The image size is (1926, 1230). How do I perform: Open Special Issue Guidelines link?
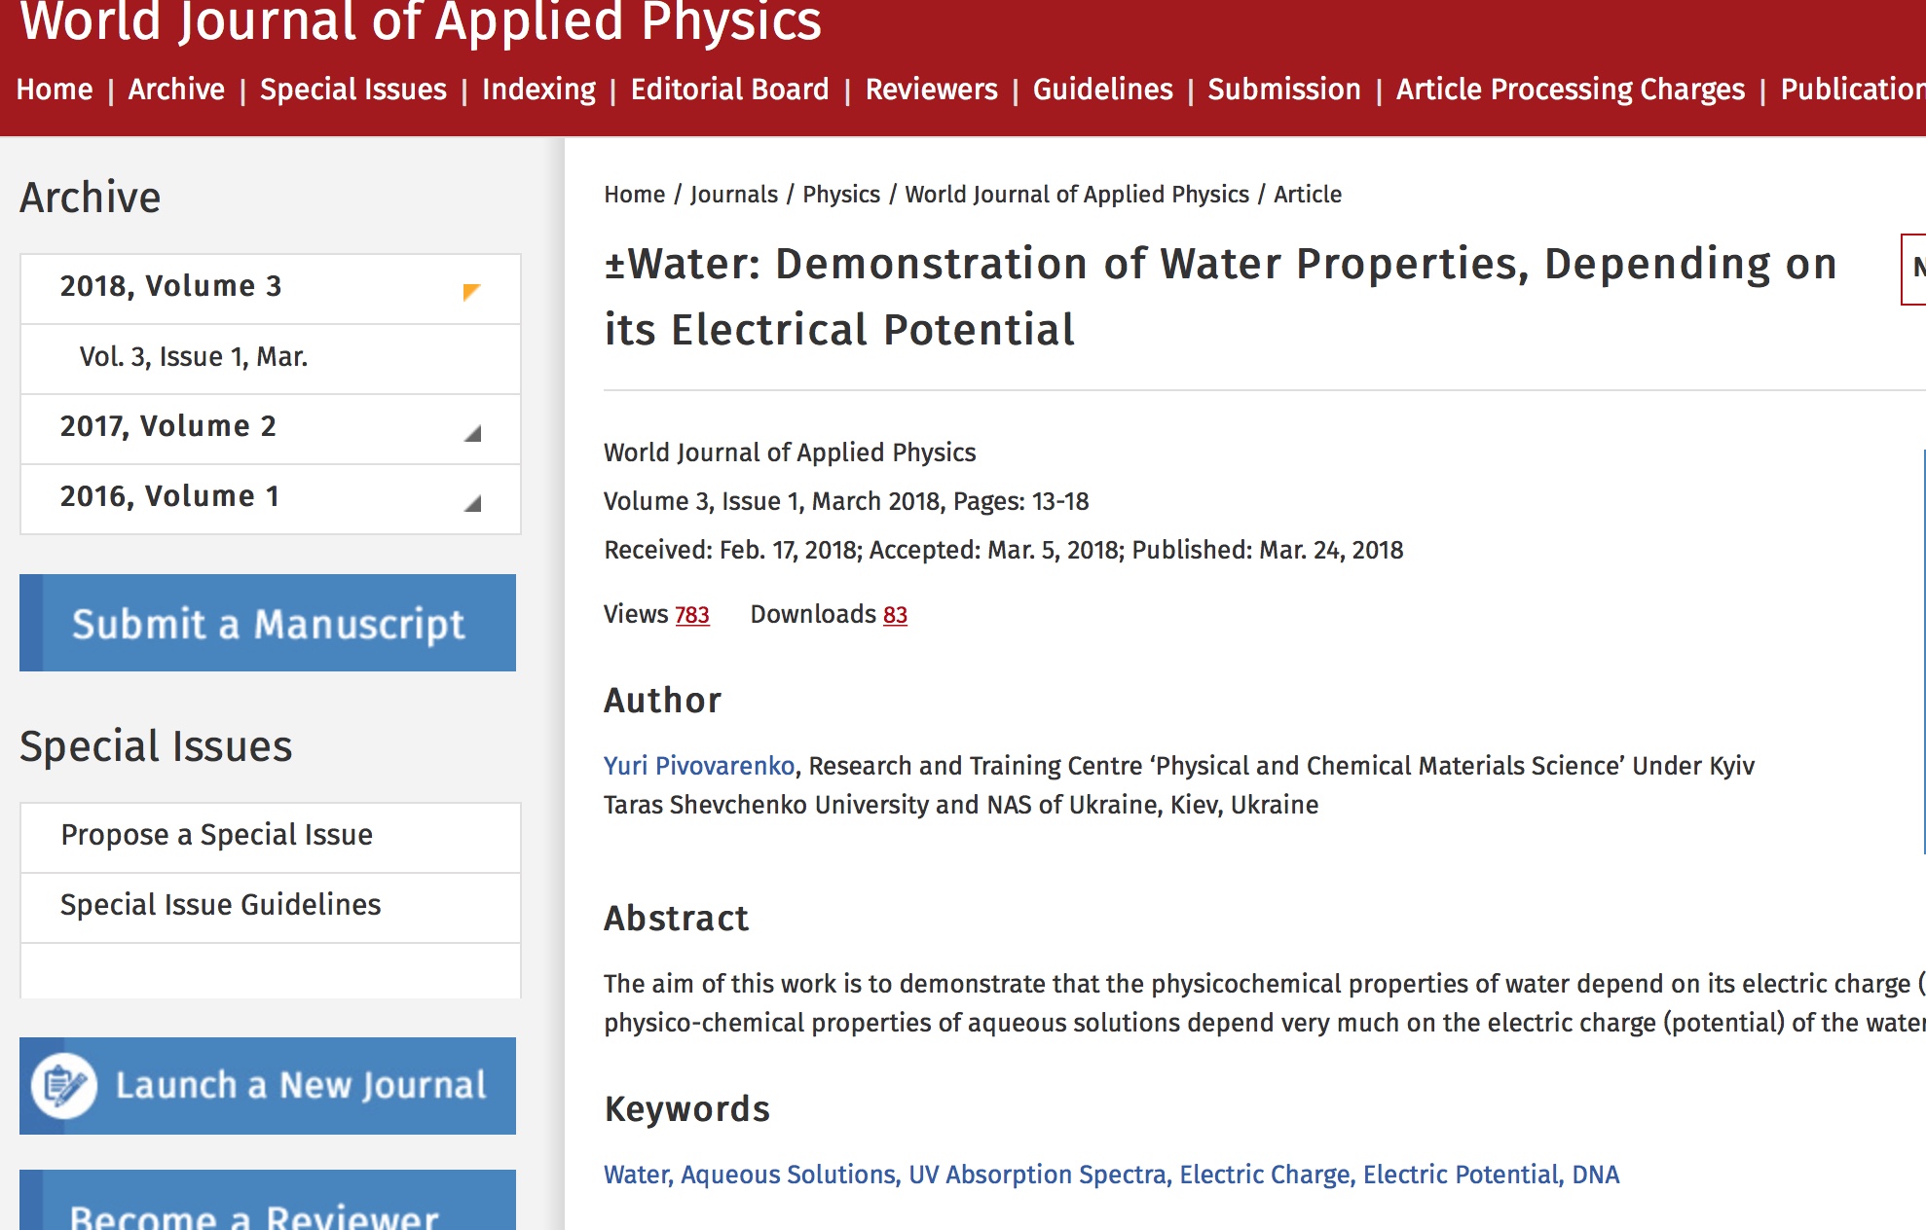tap(220, 905)
